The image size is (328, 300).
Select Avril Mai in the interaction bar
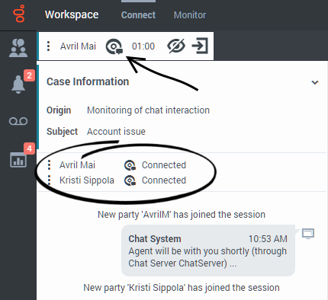point(78,46)
